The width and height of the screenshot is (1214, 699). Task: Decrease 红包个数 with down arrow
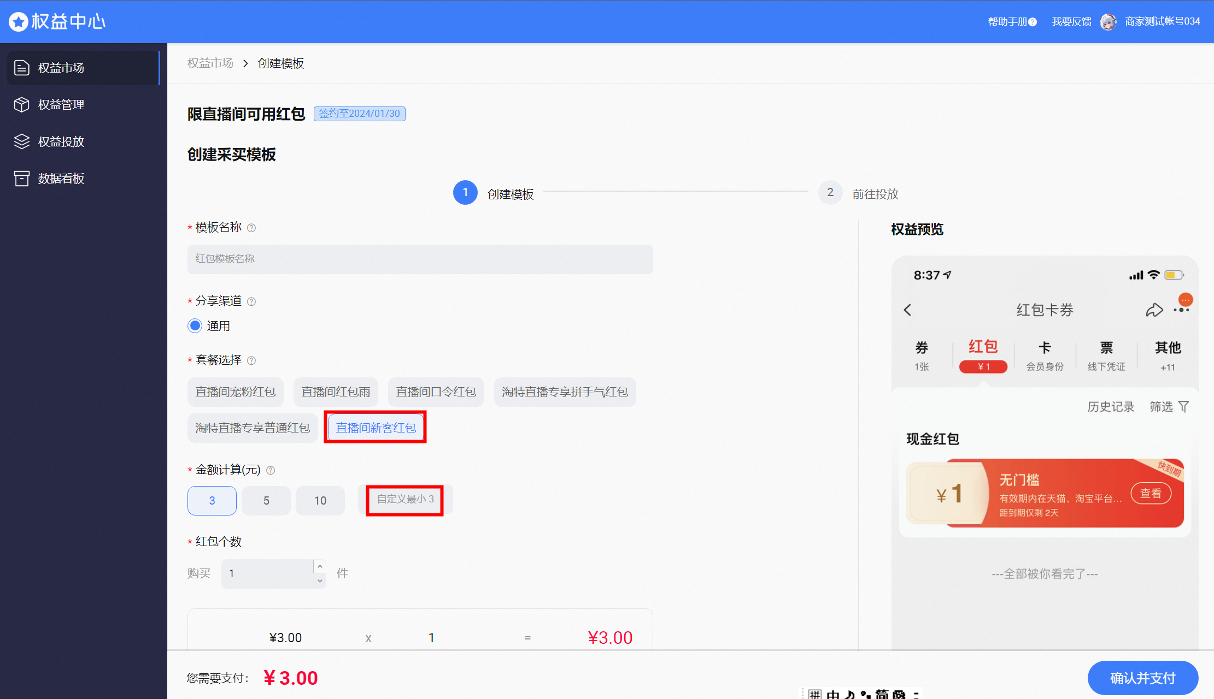pos(320,580)
